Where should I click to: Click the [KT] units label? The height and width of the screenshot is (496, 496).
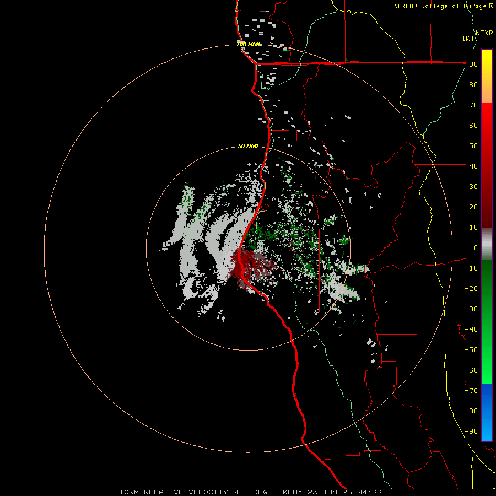click(470, 39)
